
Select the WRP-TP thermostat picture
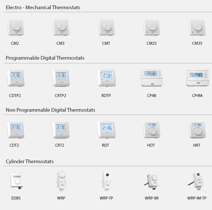coord(107,181)
